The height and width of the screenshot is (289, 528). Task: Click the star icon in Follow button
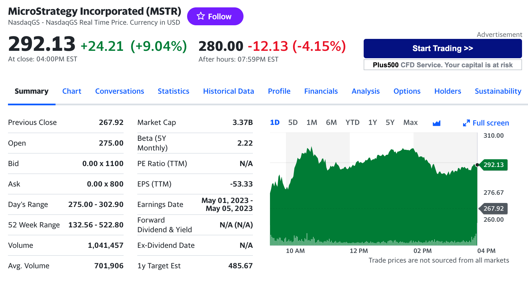pos(201,16)
